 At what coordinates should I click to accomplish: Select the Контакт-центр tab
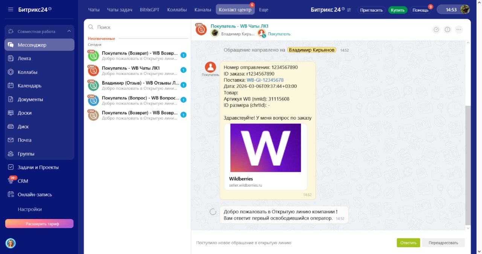coord(235,10)
